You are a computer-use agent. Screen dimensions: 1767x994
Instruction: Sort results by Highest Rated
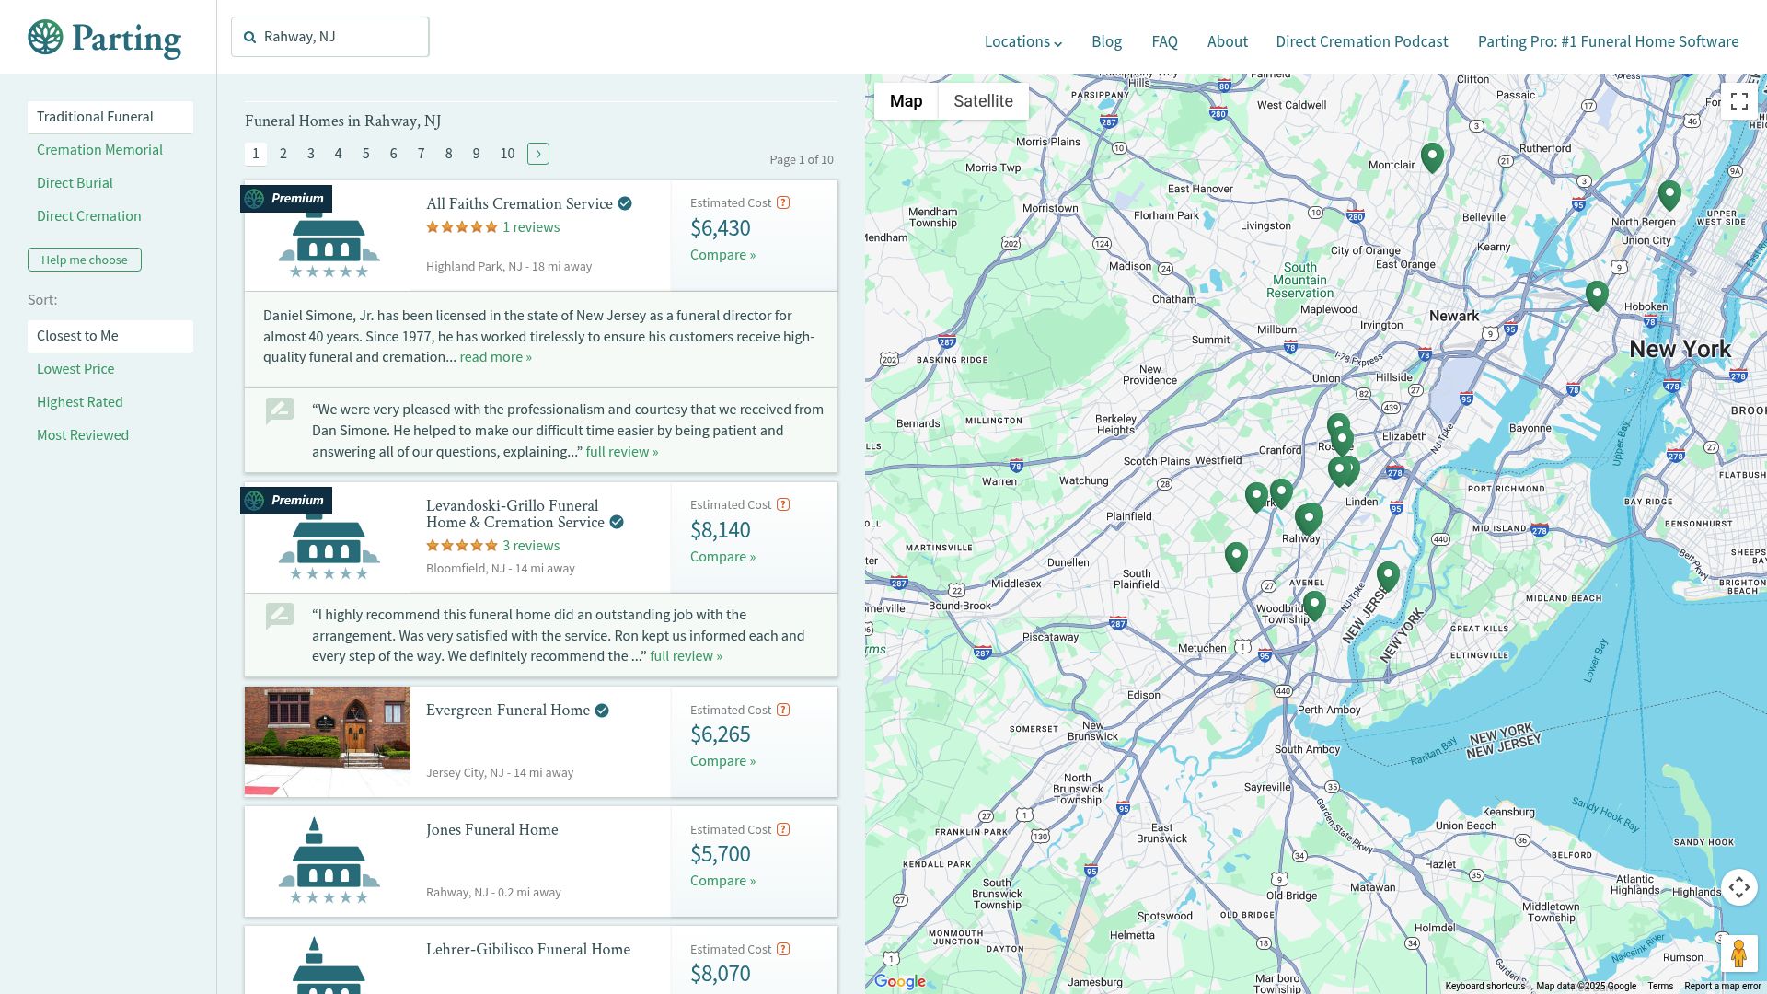point(80,402)
